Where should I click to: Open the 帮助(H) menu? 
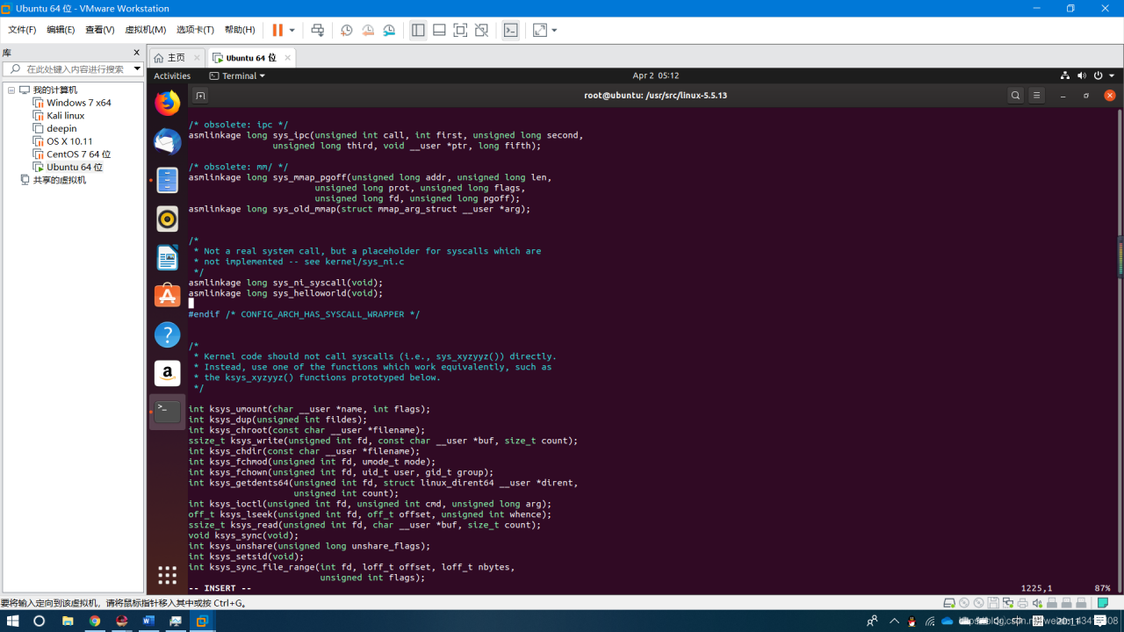240,30
